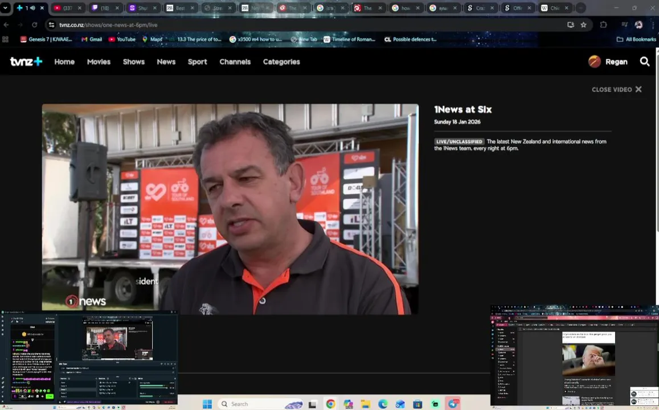The height and width of the screenshot is (410, 659).
Task: Click the install/cast icon beside bookmark star
Action: coord(570,25)
